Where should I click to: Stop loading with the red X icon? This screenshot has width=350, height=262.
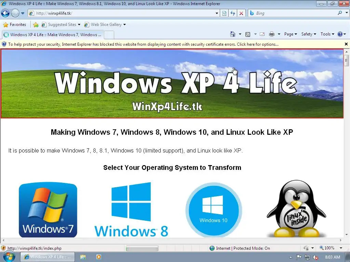point(241,13)
